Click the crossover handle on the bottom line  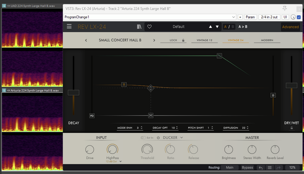click(151, 116)
